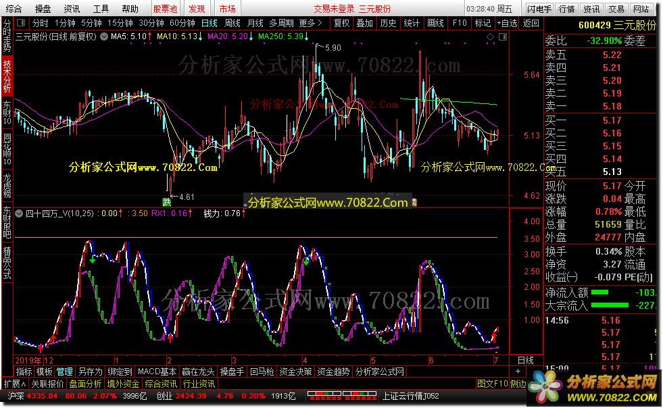The image size is (663, 408).
Task: Switch to 1分钟 period
Action: (x=65, y=23)
